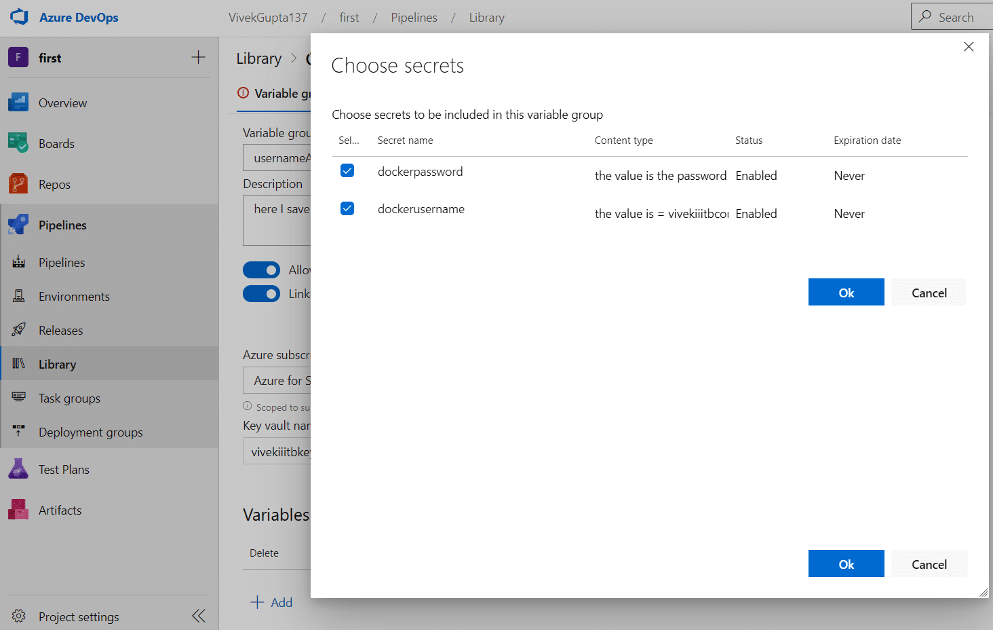Image resolution: width=993 pixels, height=630 pixels.
Task: Click the Overview icon in sidebar
Action: point(18,103)
